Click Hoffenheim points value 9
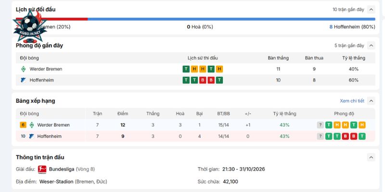Image resolution: width=385 pixels, height=192 pixels. coord(123,136)
